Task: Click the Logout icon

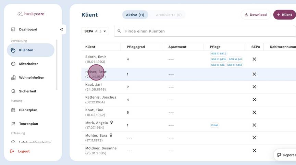Action: 13,151
